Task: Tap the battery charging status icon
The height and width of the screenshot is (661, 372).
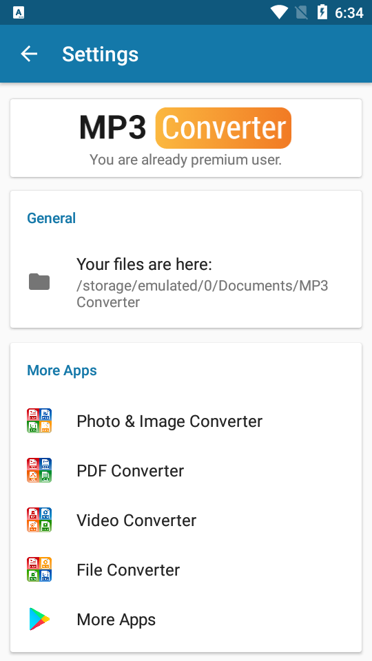Action: tap(322, 12)
